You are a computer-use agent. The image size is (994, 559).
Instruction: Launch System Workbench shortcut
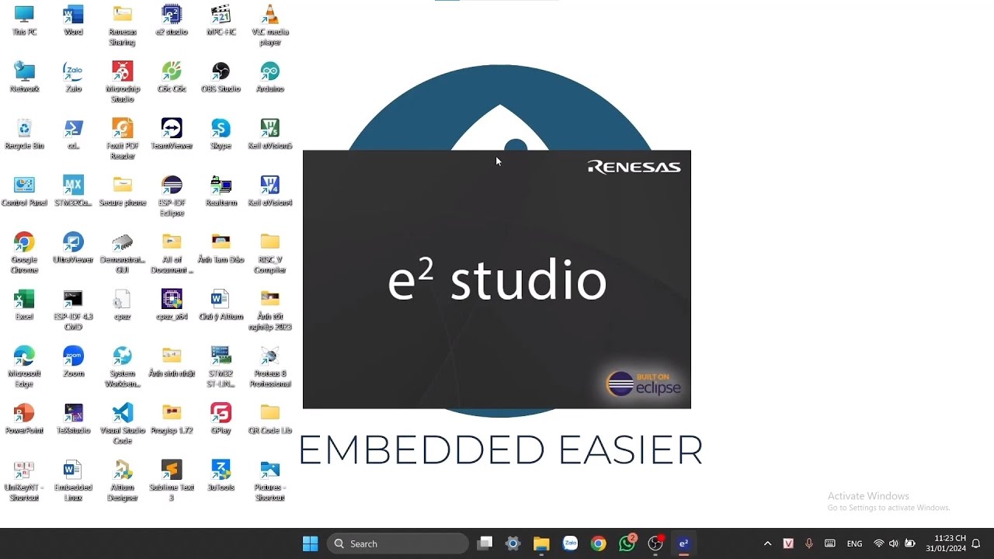(122, 366)
